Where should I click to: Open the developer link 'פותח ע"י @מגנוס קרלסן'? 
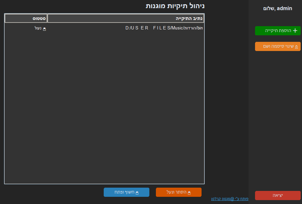coord(230,198)
